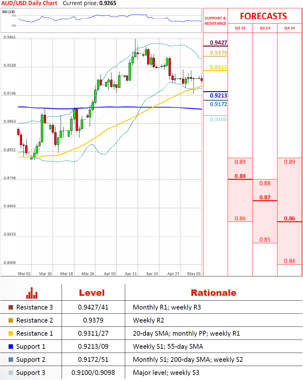Switch to the Q4 14 forecast header
The width and height of the screenshot is (303, 380).
coord(290,28)
